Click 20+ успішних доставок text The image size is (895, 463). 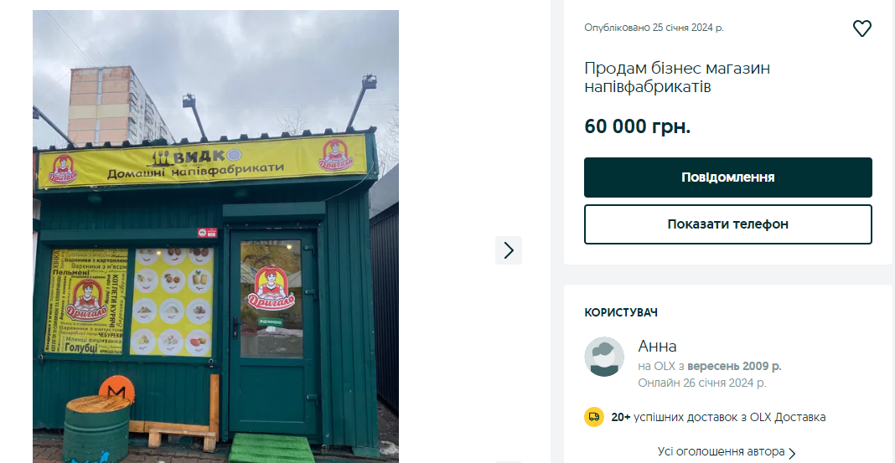[718, 417]
